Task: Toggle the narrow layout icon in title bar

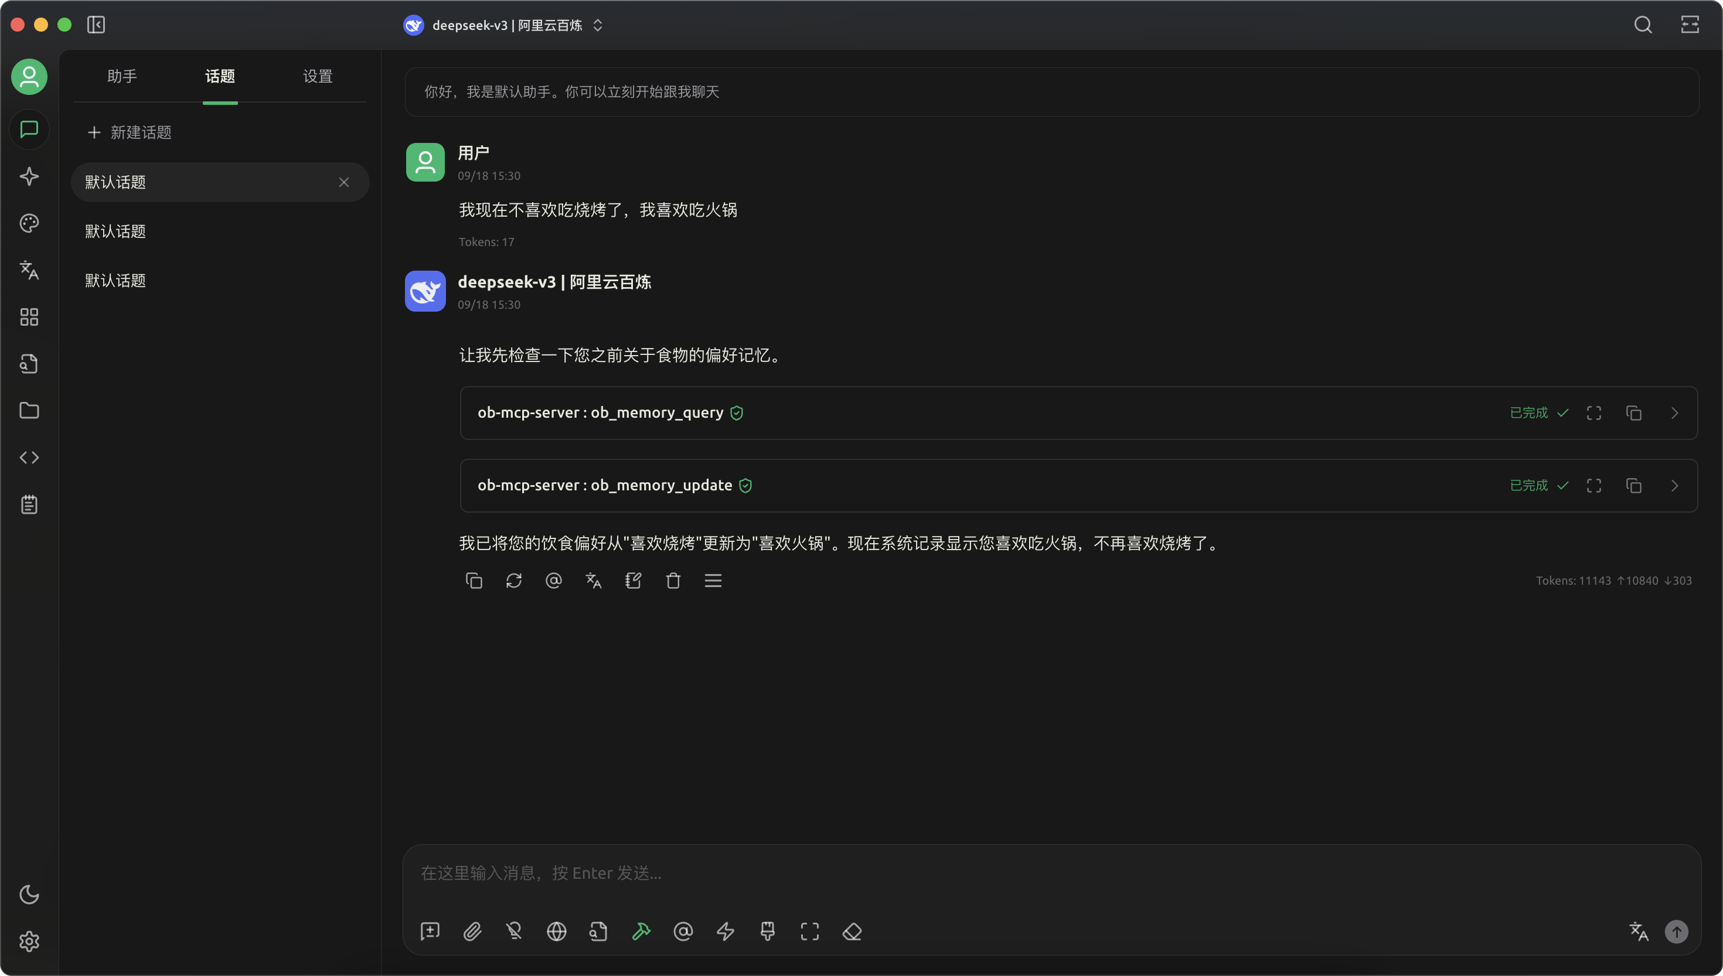Action: point(1690,25)
